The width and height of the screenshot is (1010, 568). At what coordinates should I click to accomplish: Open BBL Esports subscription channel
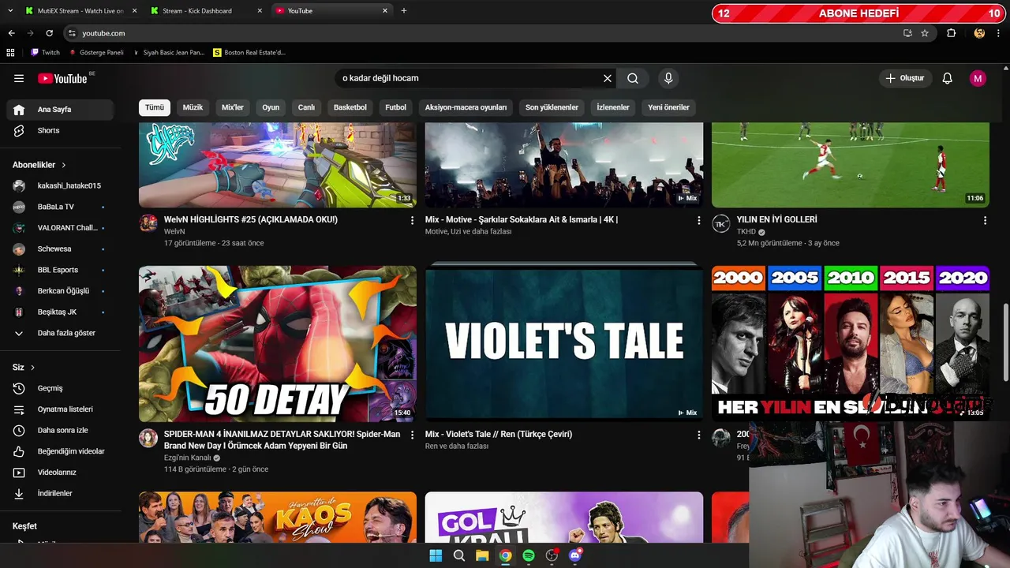pyautogui.click(x=60, y=270)
